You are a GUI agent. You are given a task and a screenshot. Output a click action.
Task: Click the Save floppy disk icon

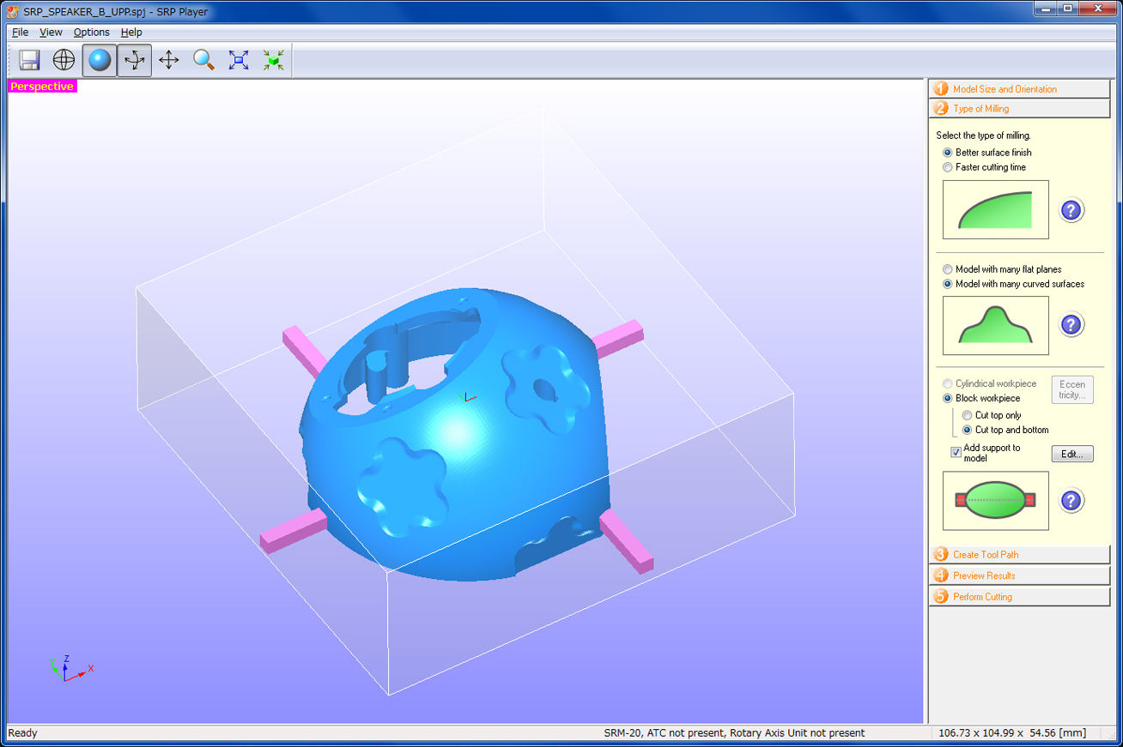click(30, 60)
